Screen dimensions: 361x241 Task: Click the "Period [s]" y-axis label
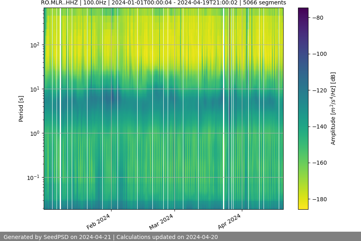[21, 108]
